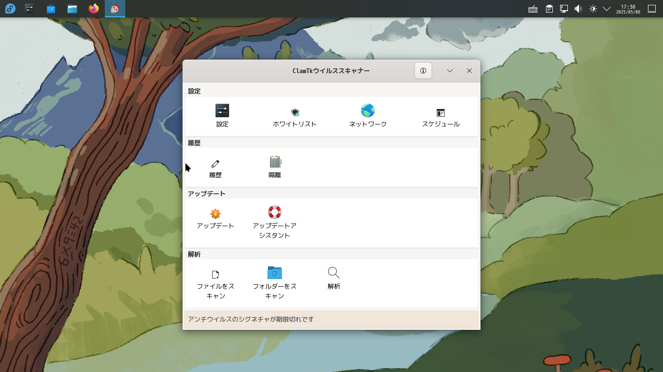Click the show desktop panel button

(x=652, y=9)
